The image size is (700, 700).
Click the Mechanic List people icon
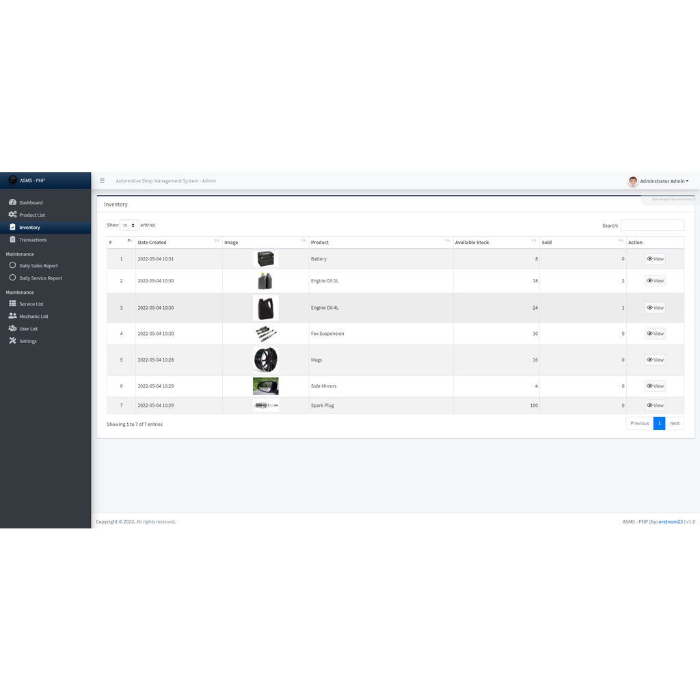coord(12,316)
